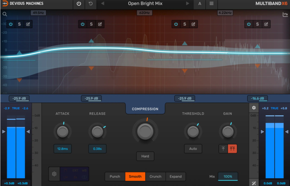Click the orange lower triangle handle of third band
This screenshot has width=290, height=186.
[185, 71]
